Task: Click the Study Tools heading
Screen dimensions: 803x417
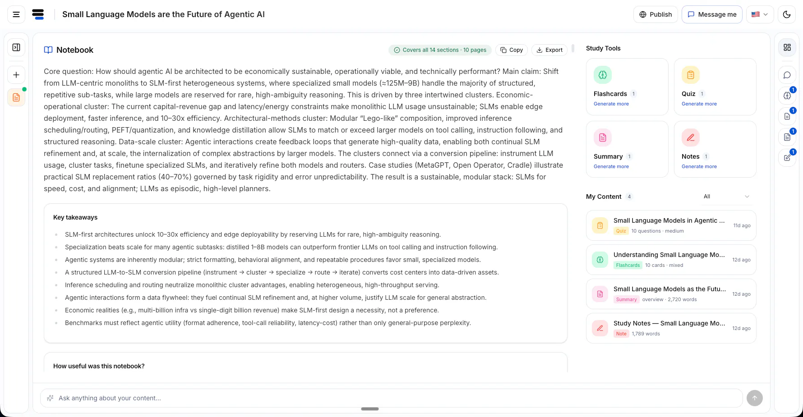Action: pyautogui.click(x=603, y=48)
